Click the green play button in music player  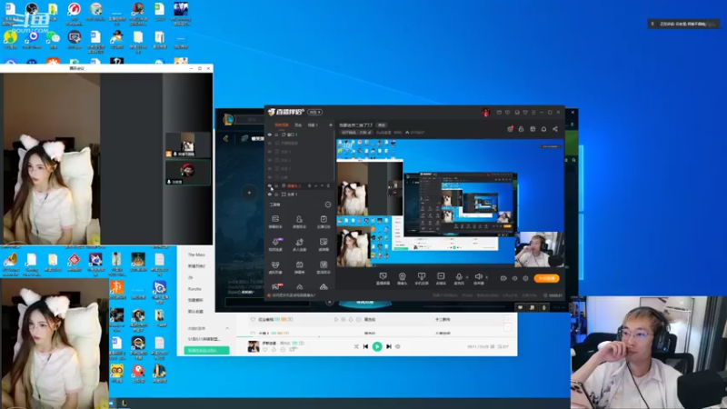(377, 346)
